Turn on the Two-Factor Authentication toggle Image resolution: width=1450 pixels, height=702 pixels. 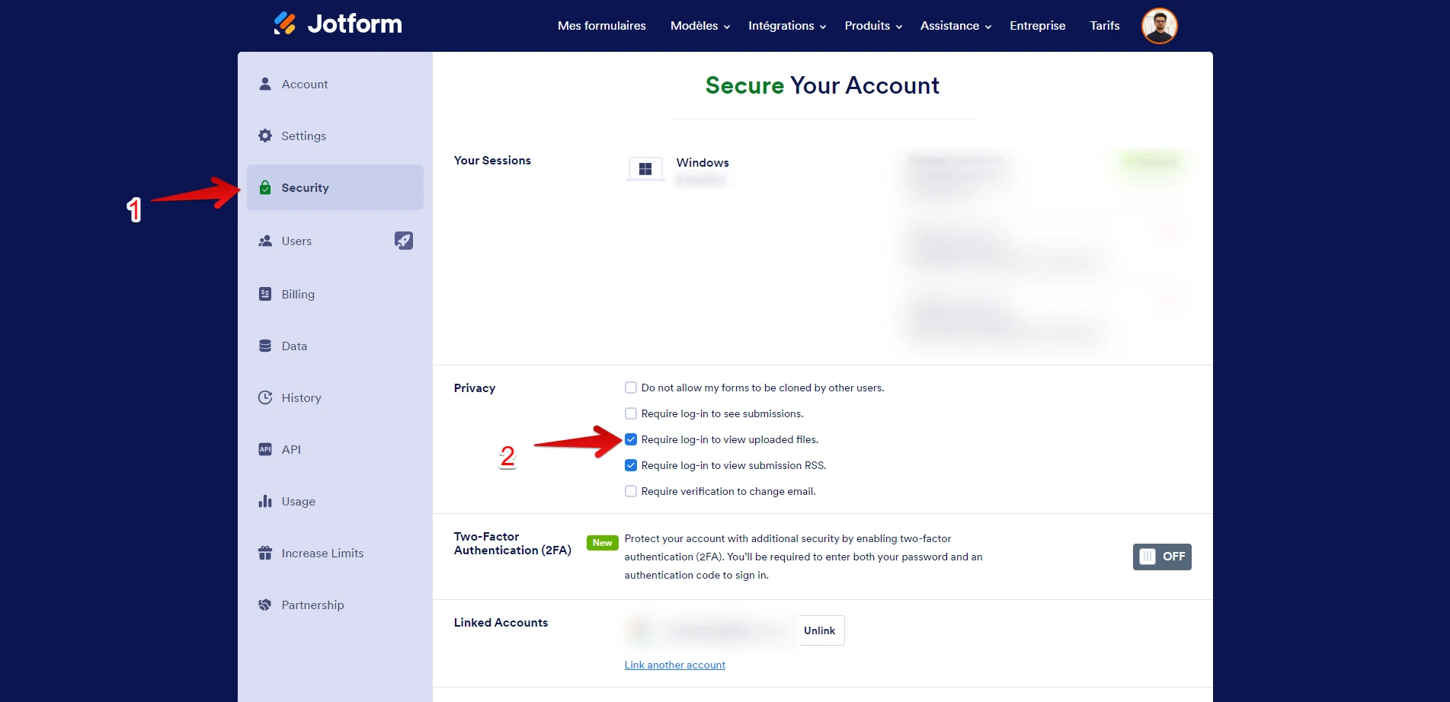[1161, 557]
